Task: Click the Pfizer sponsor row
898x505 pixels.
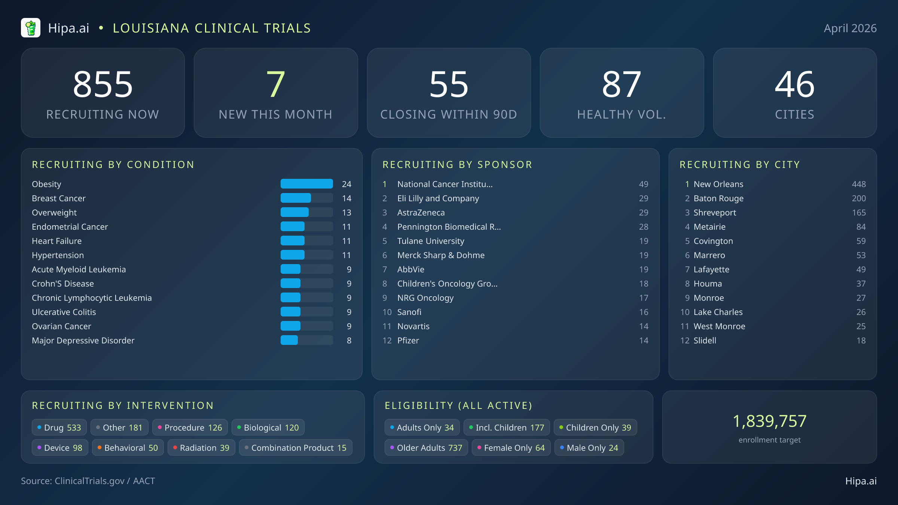Action: [x=515, y=340]
